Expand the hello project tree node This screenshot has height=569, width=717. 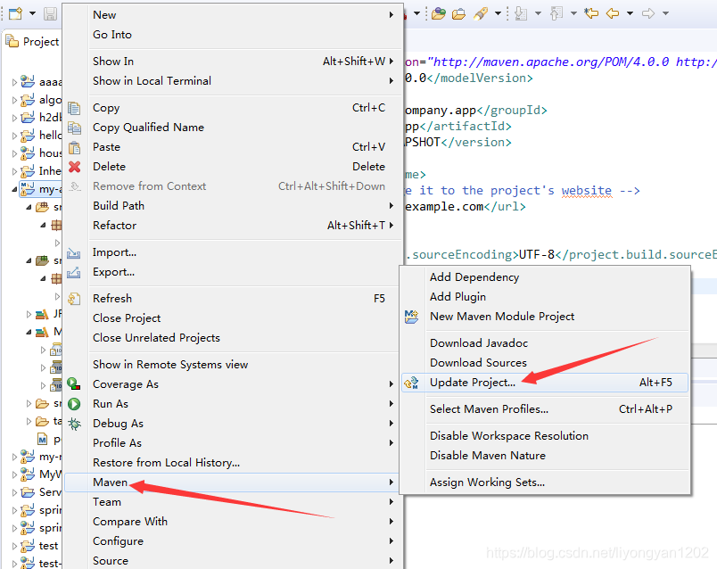coord(14,136)
